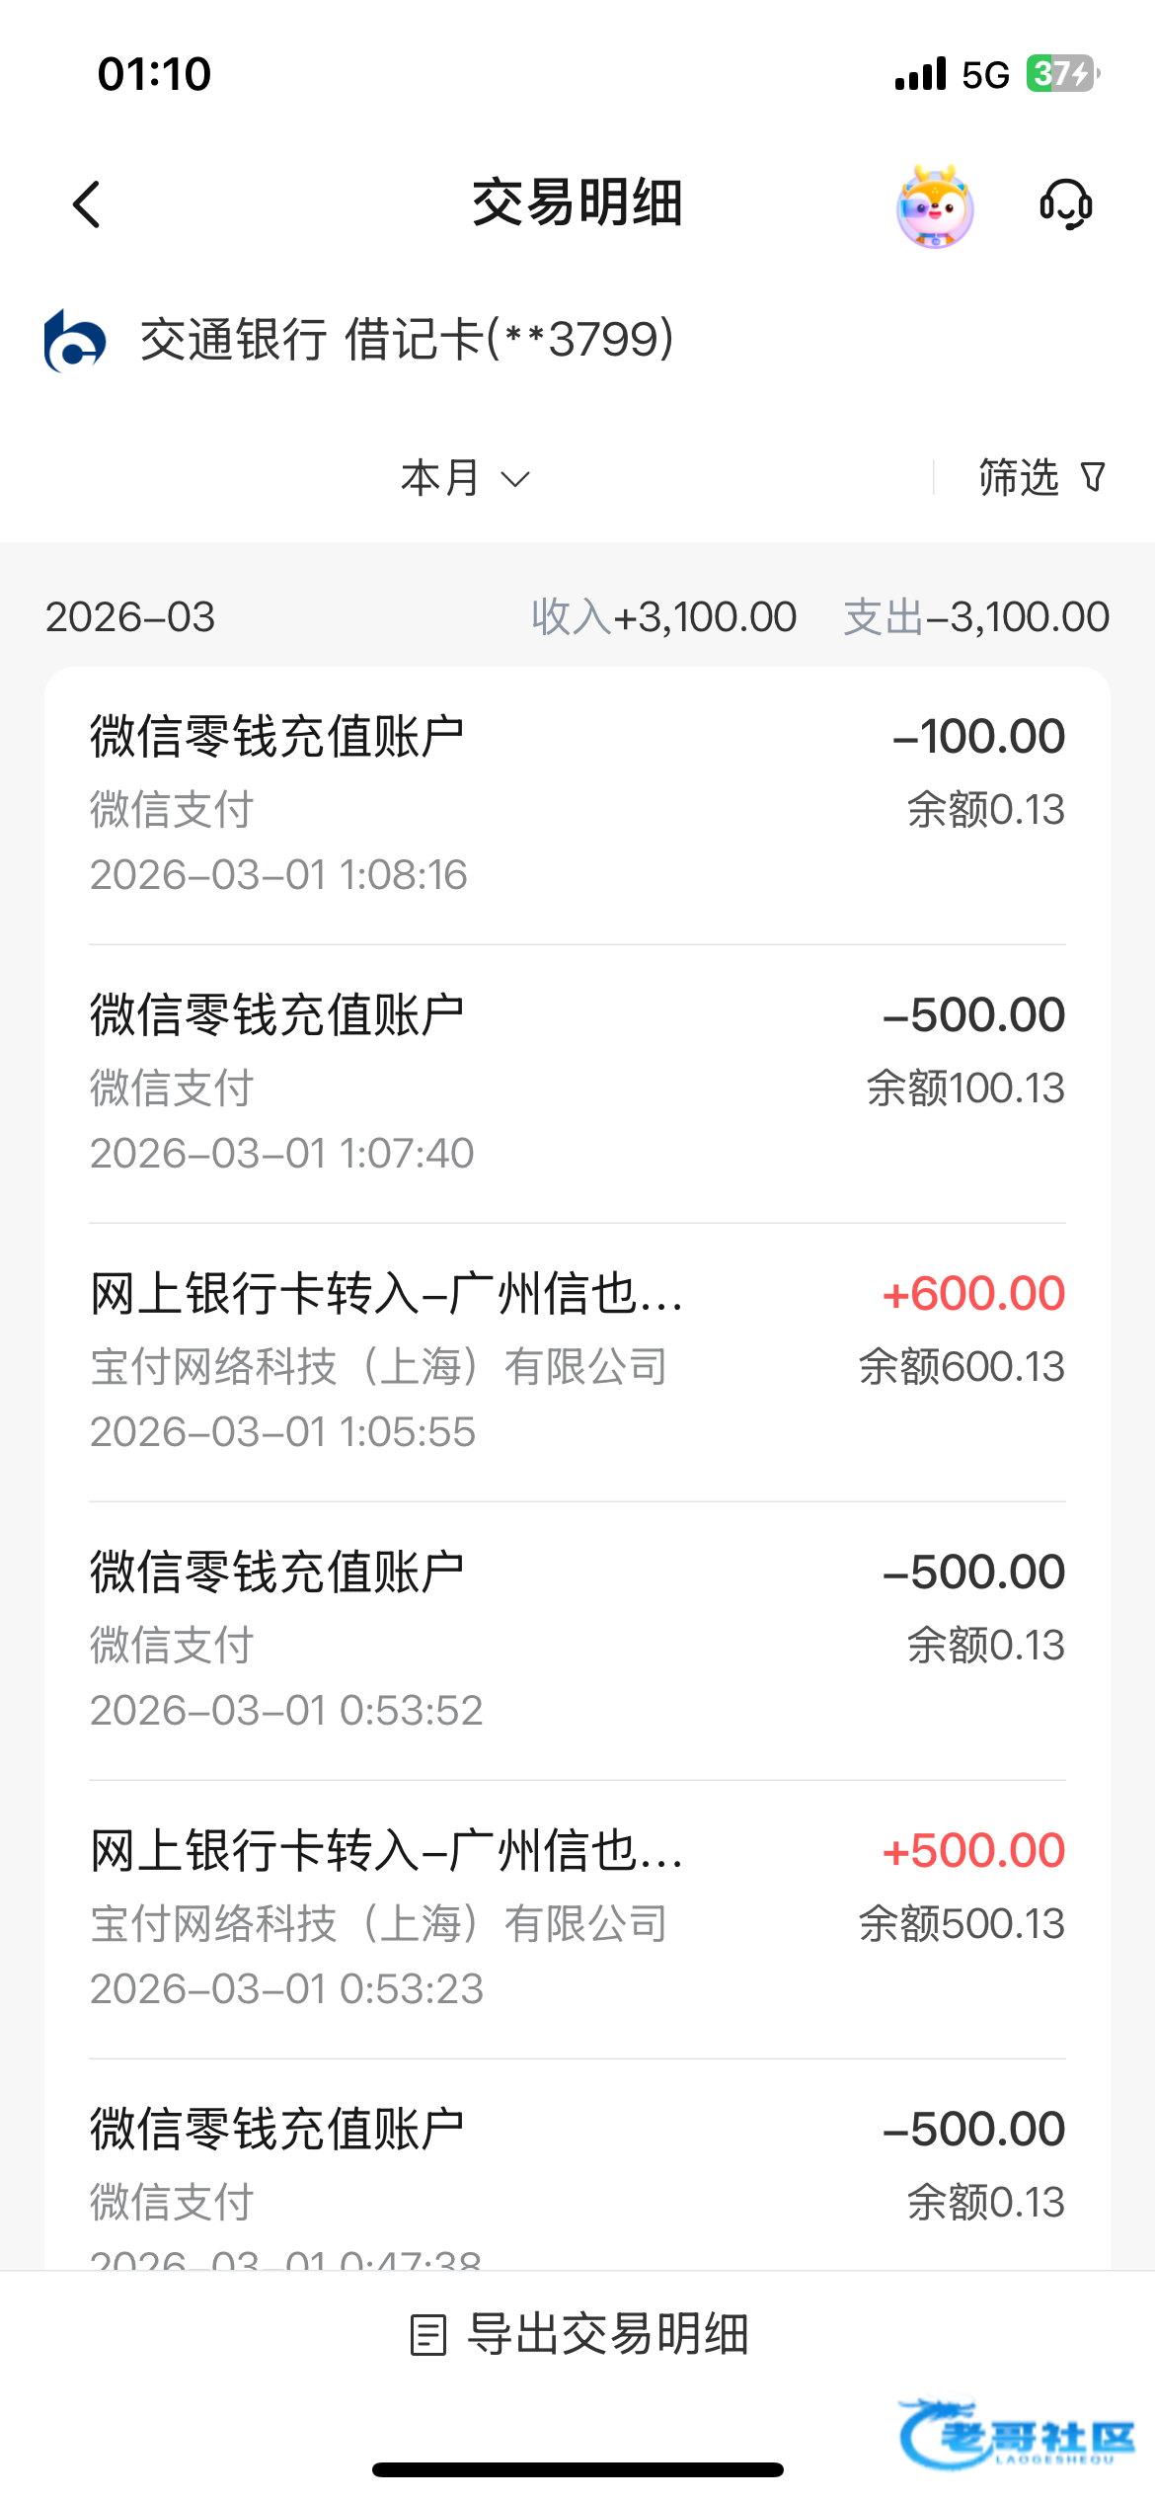1155x2501 pixels.
Task: Tap the customer service headset icon
Action: point(1065,204)
